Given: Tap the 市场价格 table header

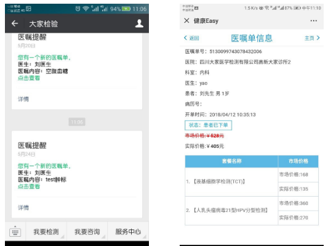Looking at the screenshot, I should tap(298, 161).
